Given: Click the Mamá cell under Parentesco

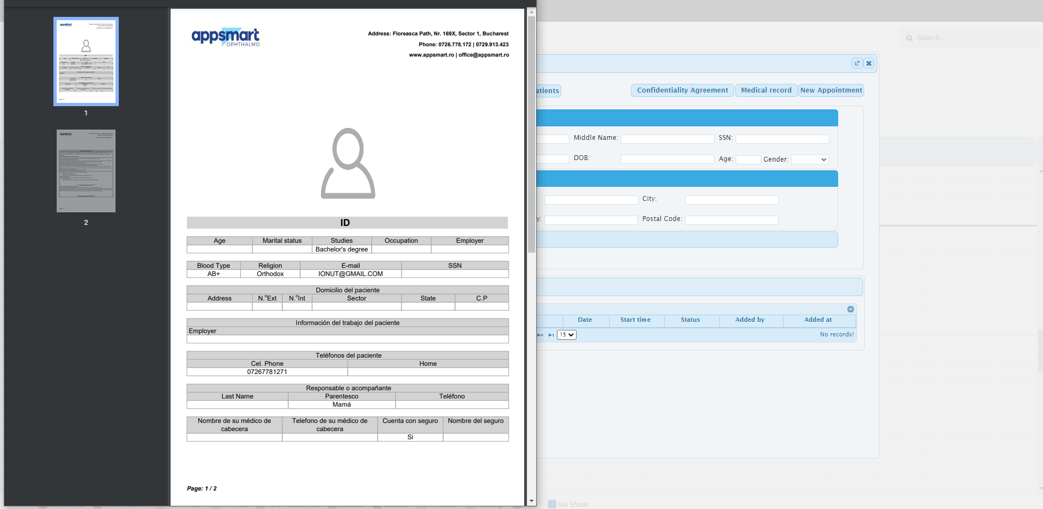Looking at the screenshot, I should tap(342, 404).
